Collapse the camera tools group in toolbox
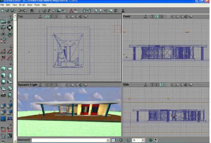This screenshot has width=211, height=143. pyautogui.click(x=12, y=16)
